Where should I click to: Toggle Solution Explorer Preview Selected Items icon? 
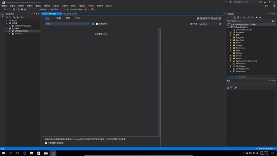tap(260, 17)
